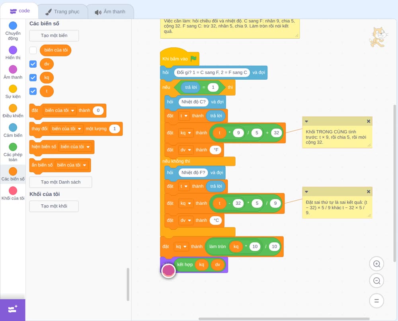398x321 pixels.
Task: Click the 'Nhiệt độ C?' question field
Action: 193,102
